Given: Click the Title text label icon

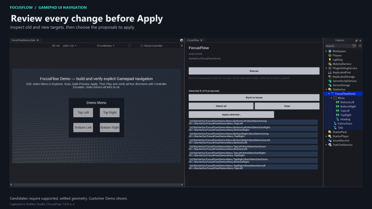Looking at the screenshot, I should click(335, 128).
